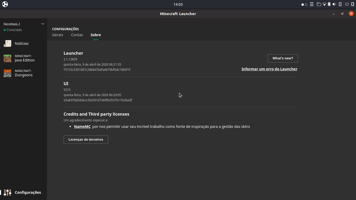Open the Notícias newspaper icon
The height and width of the screenshot is (200, 356).
8,43
